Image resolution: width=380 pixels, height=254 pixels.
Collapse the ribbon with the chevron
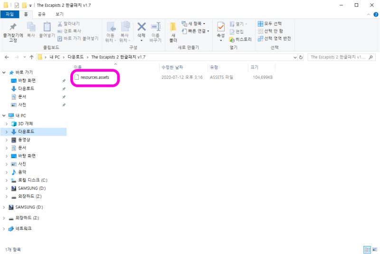click(x=369, y=15)
